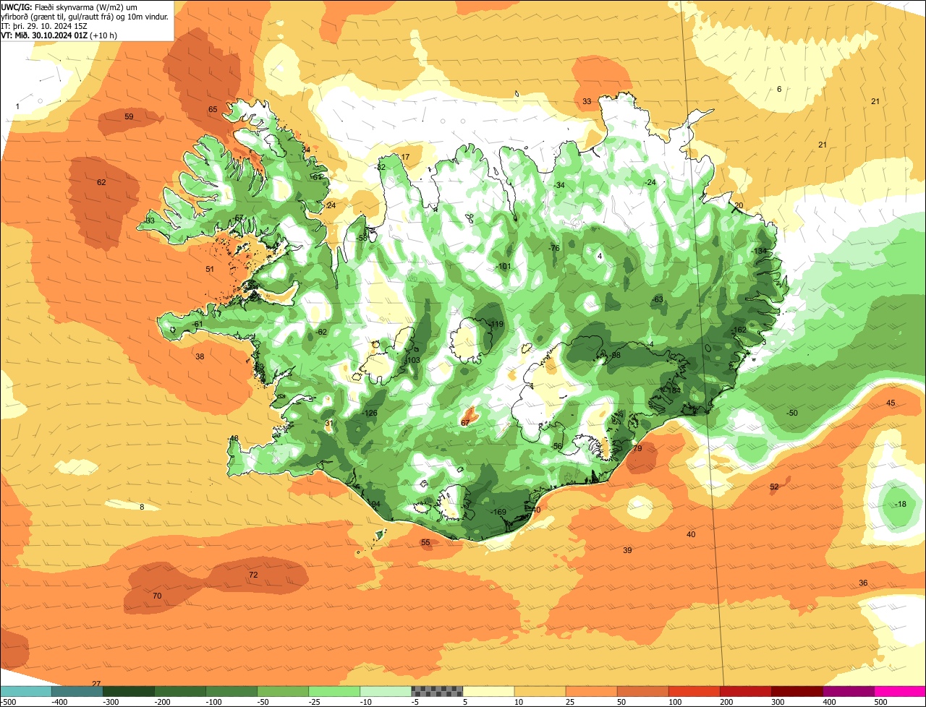Click the '-300' label on the colour scale

pos(111,701)
